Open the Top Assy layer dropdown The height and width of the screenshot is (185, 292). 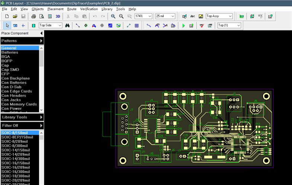[x=219, y=16]
